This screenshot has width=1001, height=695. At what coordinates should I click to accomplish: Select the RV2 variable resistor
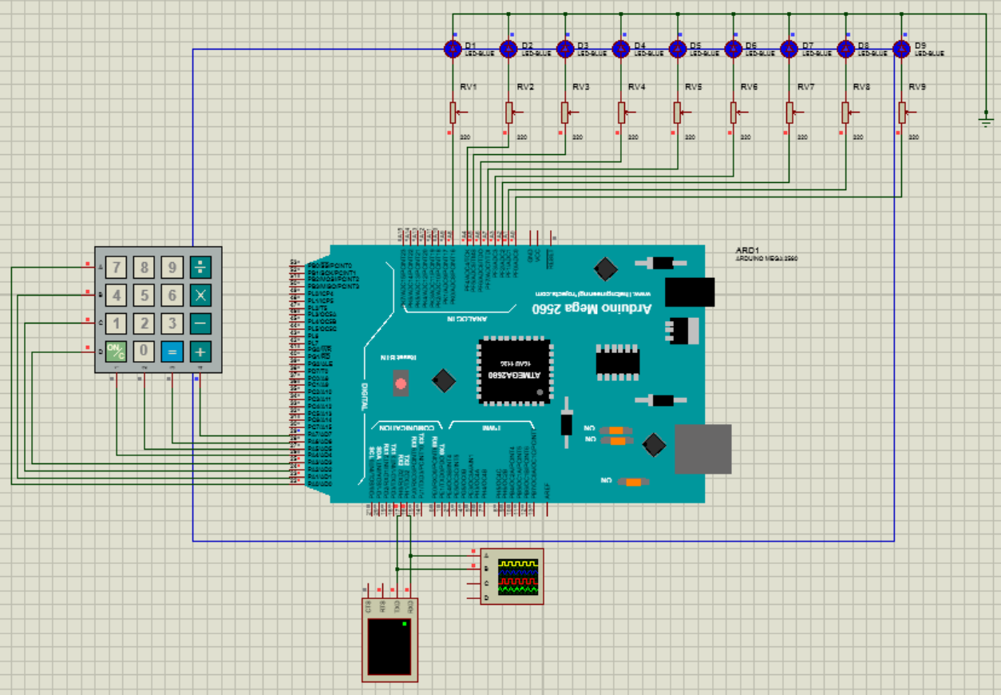[509, 113]
